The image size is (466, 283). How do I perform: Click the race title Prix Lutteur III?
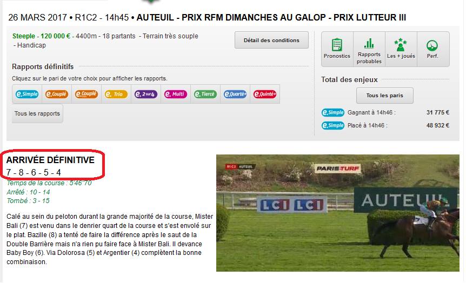pyautogui.click(x=369, y=17)
